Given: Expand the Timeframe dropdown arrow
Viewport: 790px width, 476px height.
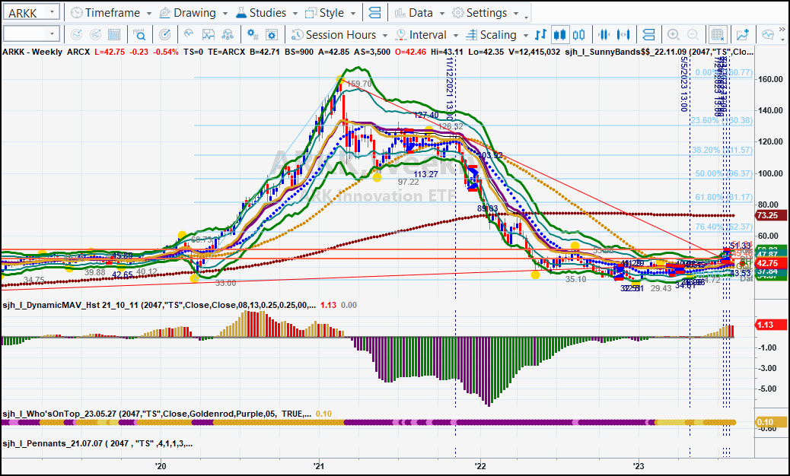Looking at the screenshot, I should point(148,14).
